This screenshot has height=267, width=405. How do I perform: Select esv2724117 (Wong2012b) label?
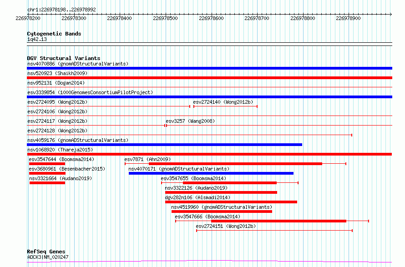[x=57, y=121]
